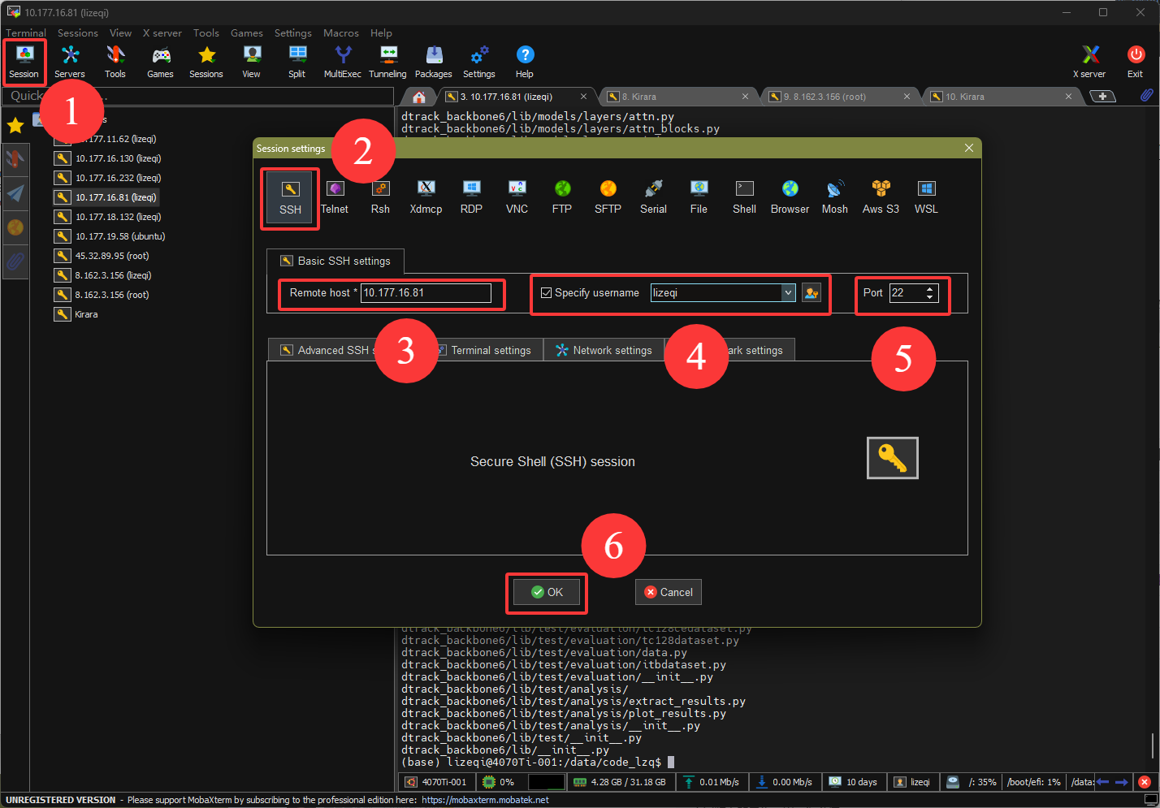Select the RDP session type
This screenshot has width=1160, height=808.
pos(471,197)
